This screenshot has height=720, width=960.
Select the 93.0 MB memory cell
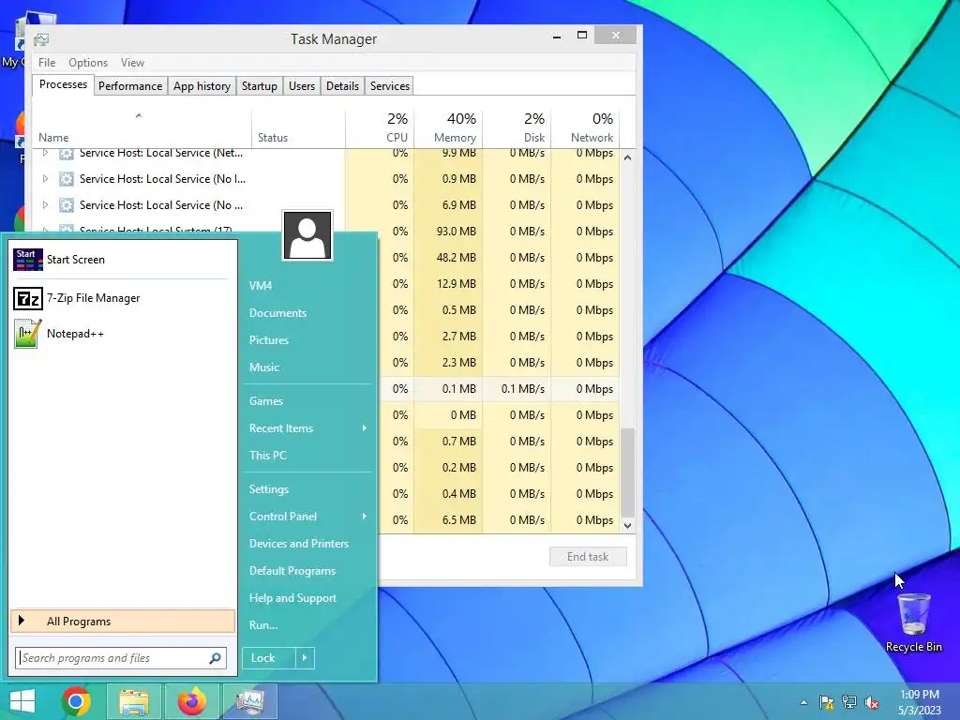coord(449,232)
